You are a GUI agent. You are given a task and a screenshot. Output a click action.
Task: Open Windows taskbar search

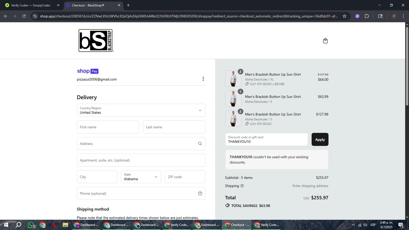(x=18, y=225)
